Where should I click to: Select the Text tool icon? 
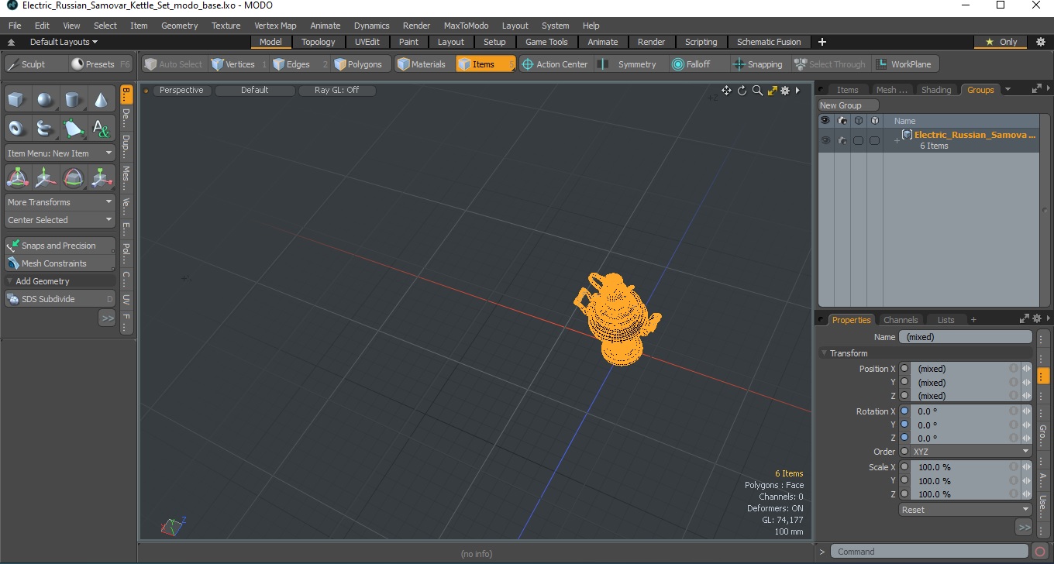(x=101, y=128)
